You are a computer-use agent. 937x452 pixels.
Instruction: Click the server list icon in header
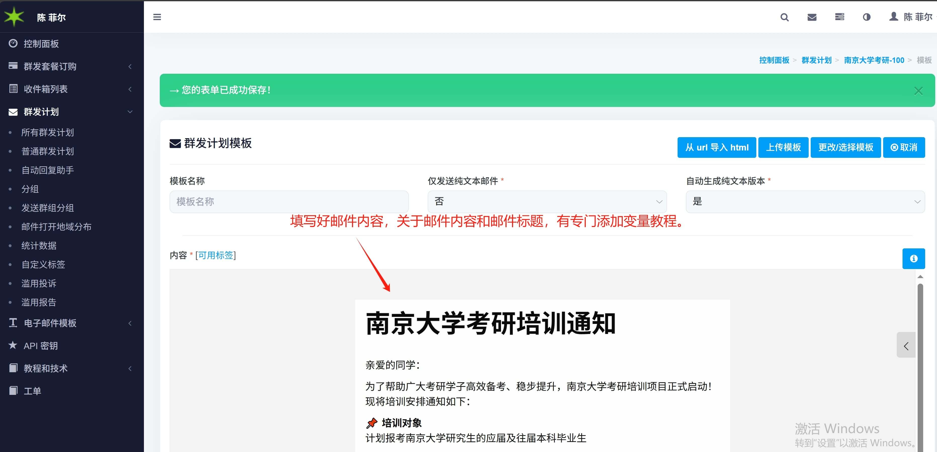pyautogui.click(x=840, y=17)
